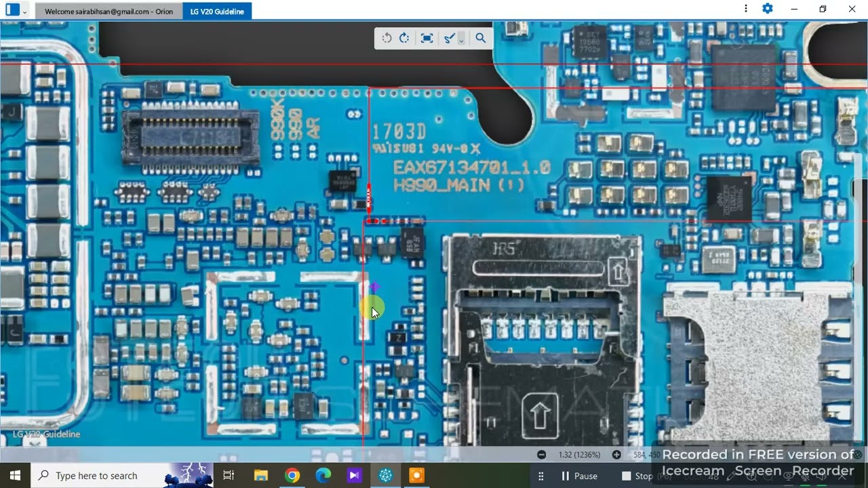Open the Windows Start menu
This screenshot has height=488, width=868.
pyautogui.click(x=15, y=476)
